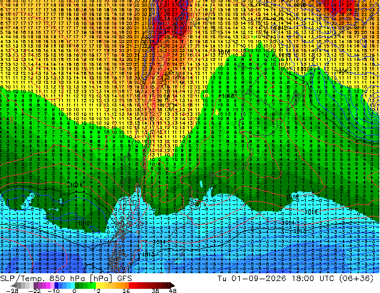Image resolution: width=380 pixels, height=293 pixels.
Task: Click the 1014 isobar label at lower left
Action: coord(76,185)
